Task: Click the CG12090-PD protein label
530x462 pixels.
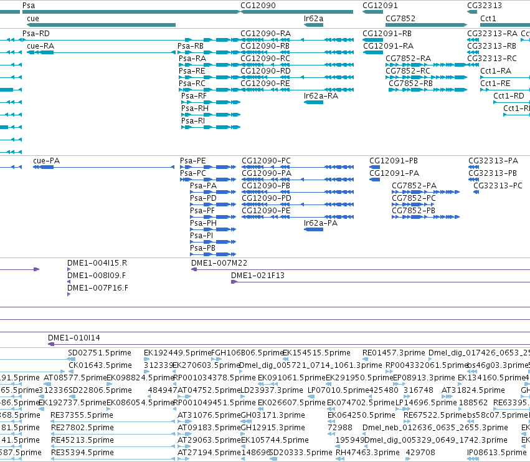Action: point(267,198)
